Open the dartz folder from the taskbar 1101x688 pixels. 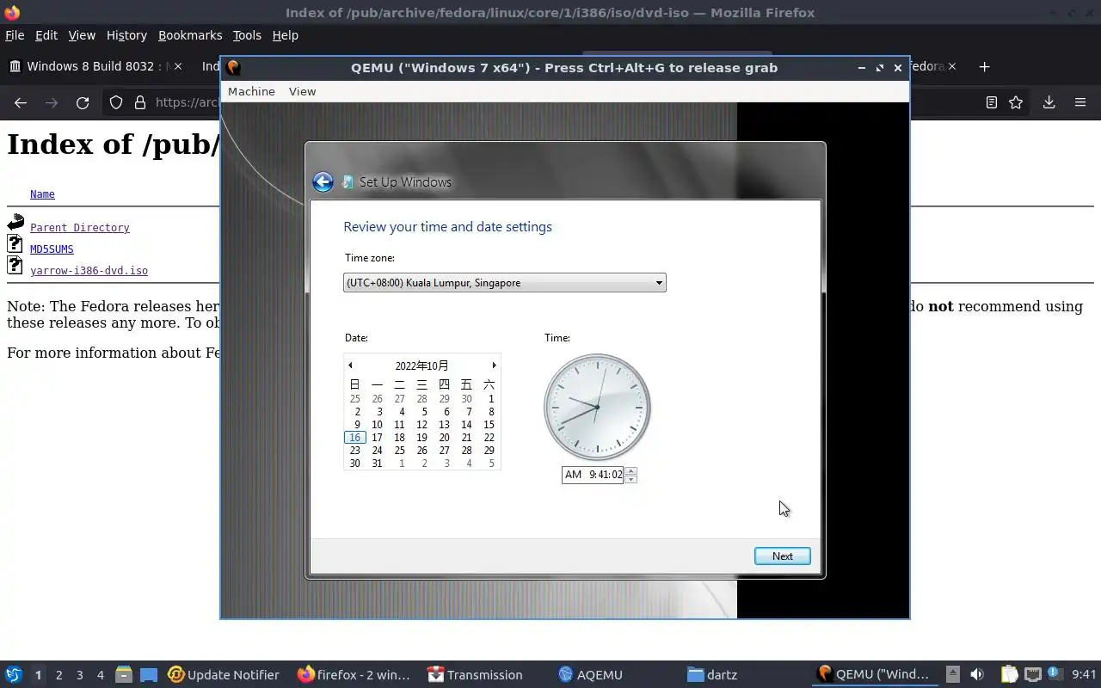712,674
